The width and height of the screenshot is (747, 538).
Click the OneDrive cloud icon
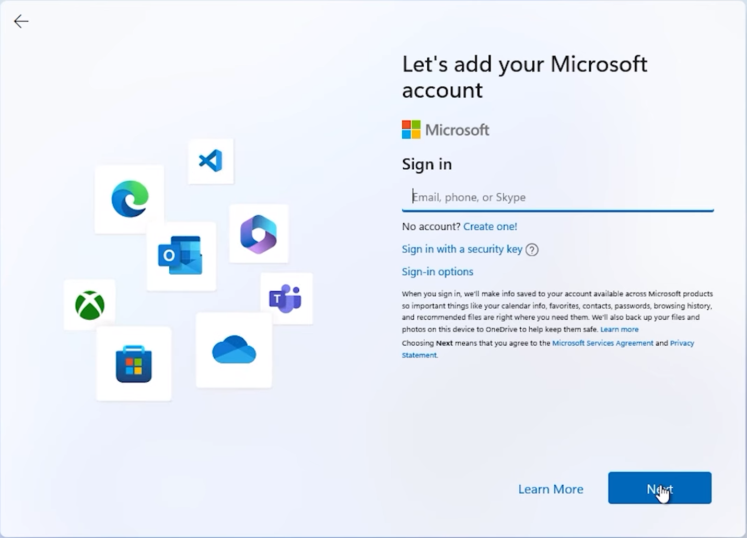(234, 350)
